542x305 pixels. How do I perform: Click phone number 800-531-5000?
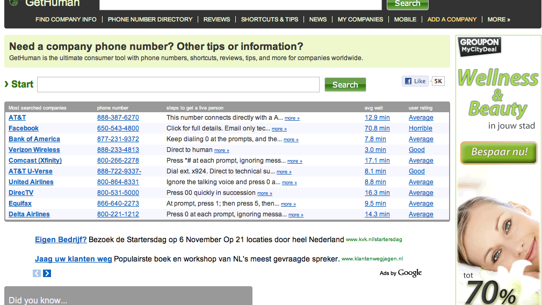coord(118,192)
